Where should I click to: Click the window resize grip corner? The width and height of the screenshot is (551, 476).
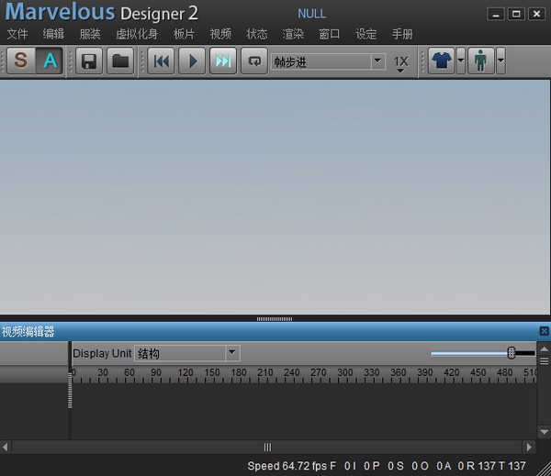544,470
